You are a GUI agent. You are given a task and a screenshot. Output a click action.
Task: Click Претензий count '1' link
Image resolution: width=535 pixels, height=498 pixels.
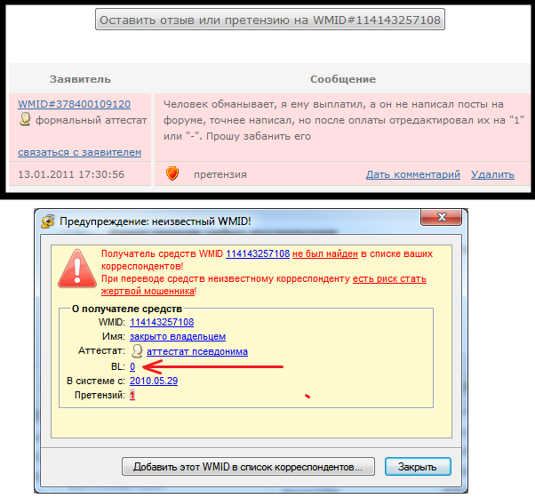[132, 395]
